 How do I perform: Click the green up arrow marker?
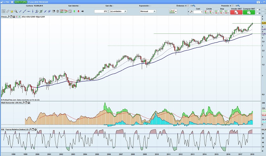click(x=74, y=11)
